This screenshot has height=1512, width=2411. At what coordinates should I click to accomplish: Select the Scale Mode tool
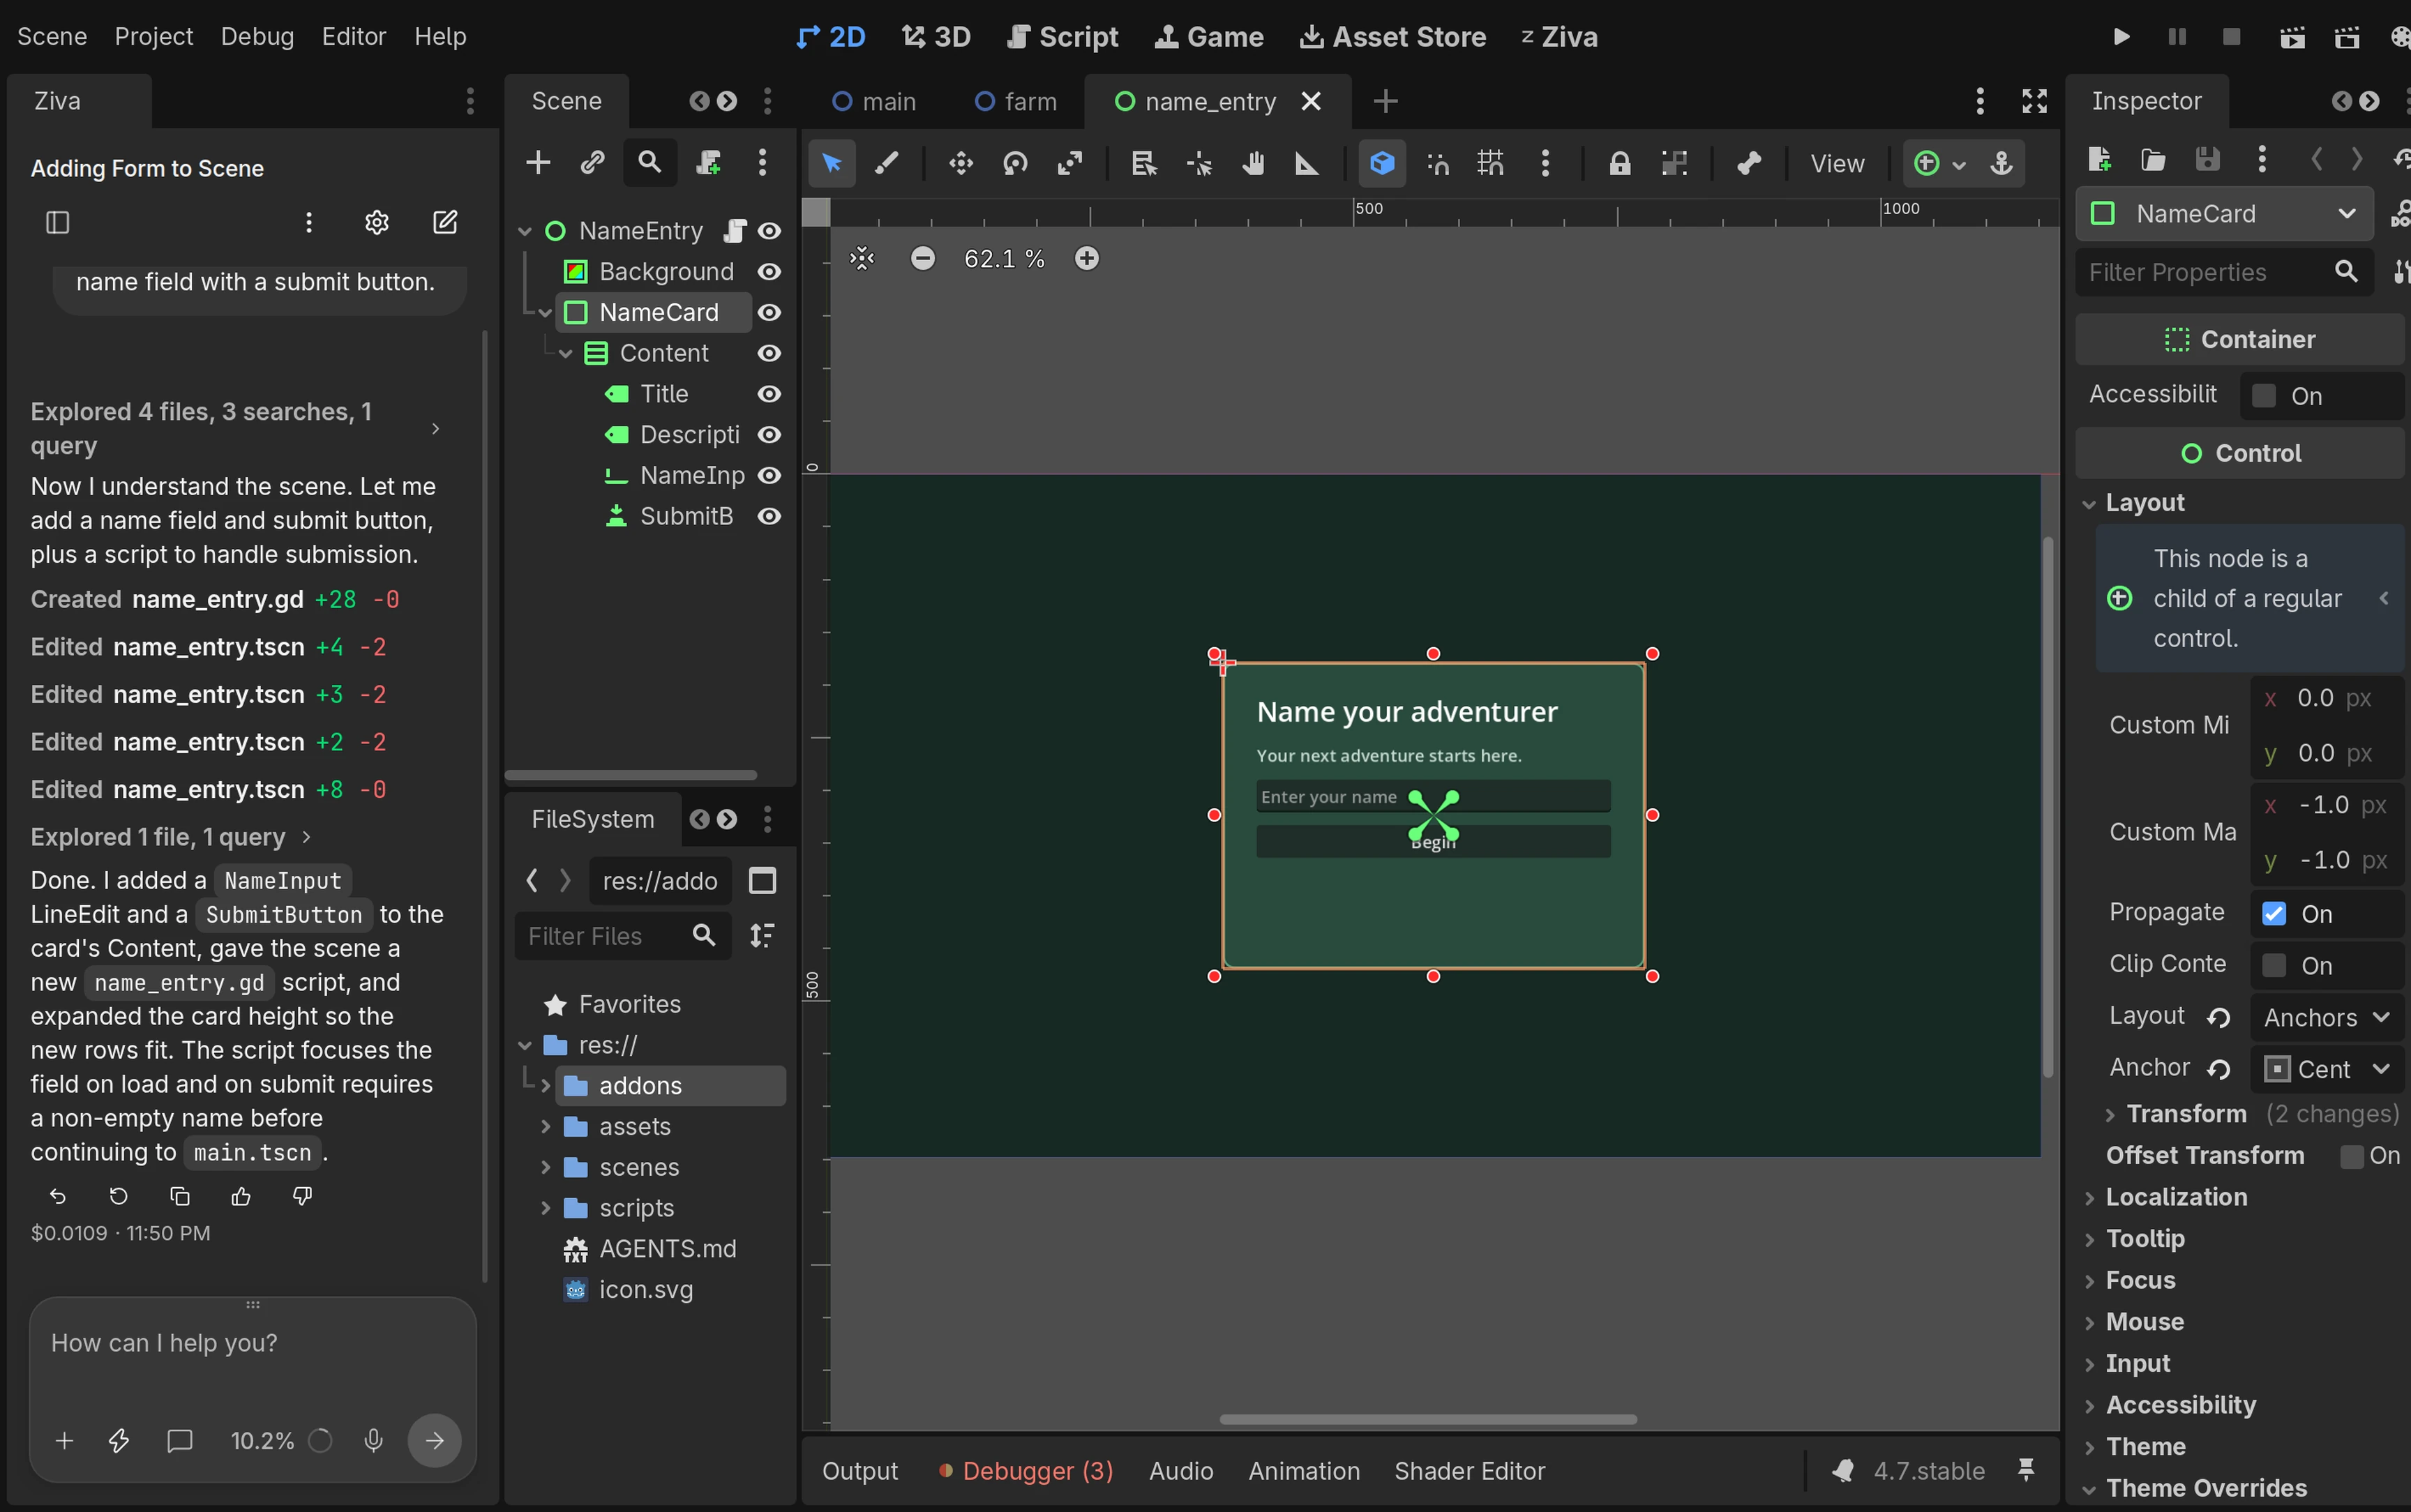click(1069, 163)
